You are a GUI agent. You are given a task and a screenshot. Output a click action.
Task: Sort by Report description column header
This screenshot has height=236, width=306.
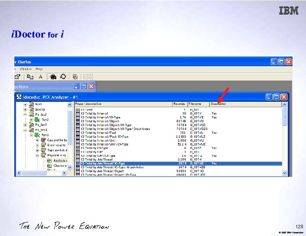coord(123,104)
